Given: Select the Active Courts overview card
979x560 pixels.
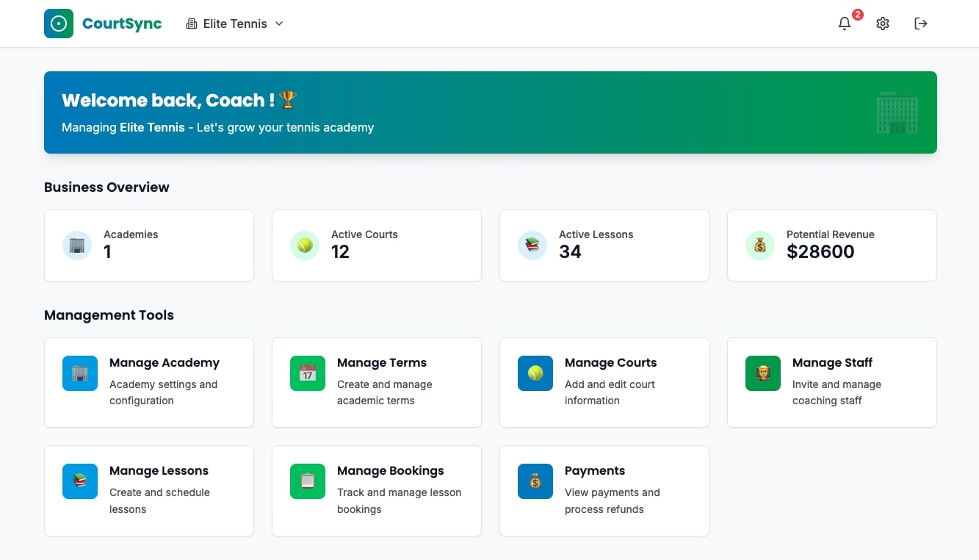Looking at the screenshot, I should [377, 245].
